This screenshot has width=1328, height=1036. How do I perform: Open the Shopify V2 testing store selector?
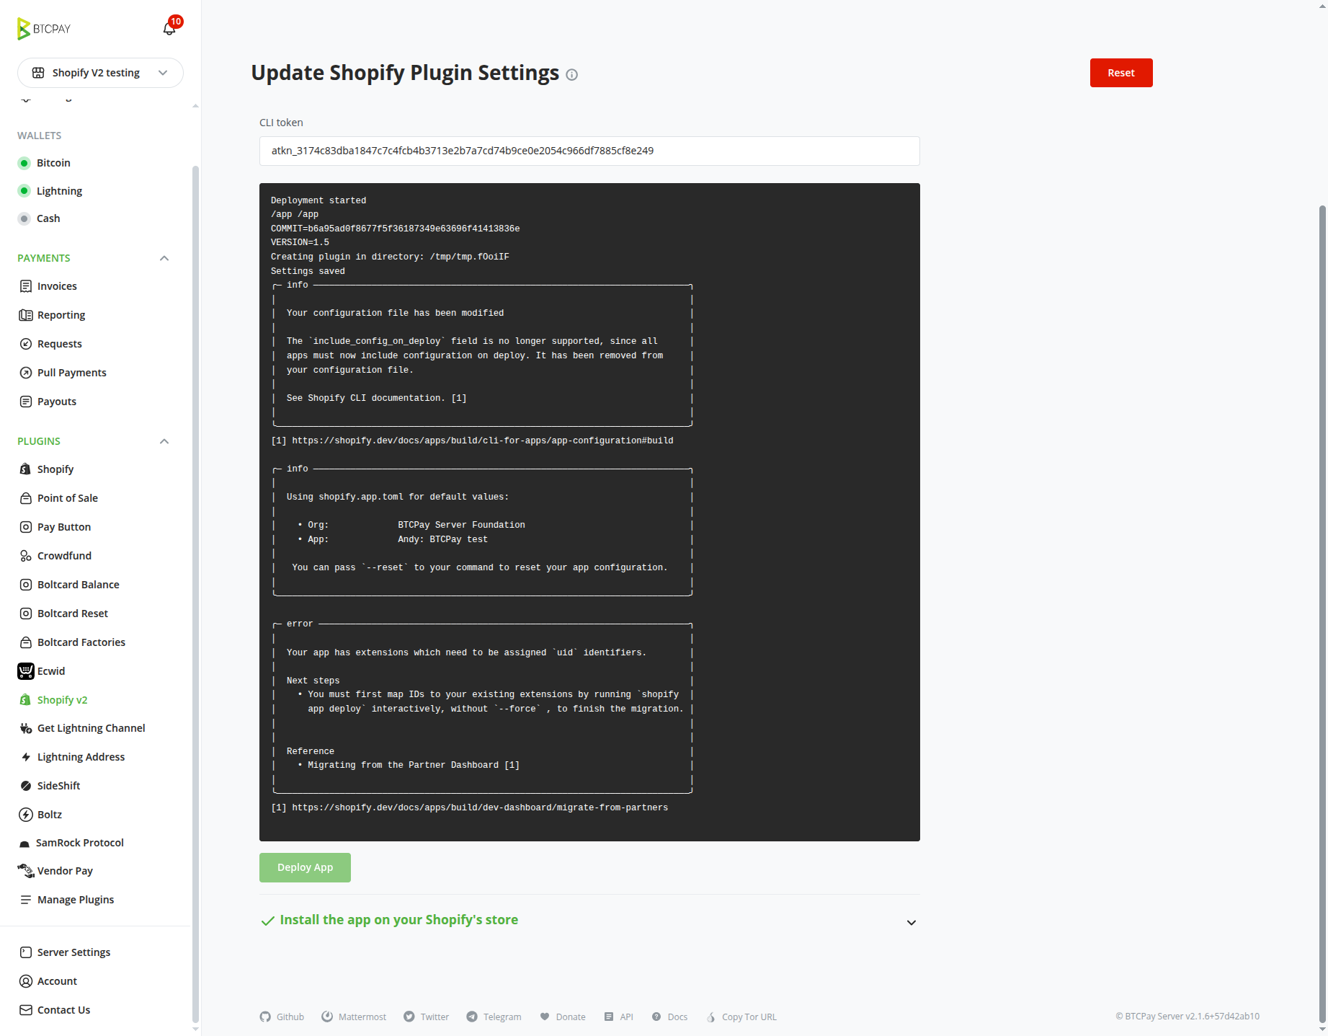click(100, 73)
